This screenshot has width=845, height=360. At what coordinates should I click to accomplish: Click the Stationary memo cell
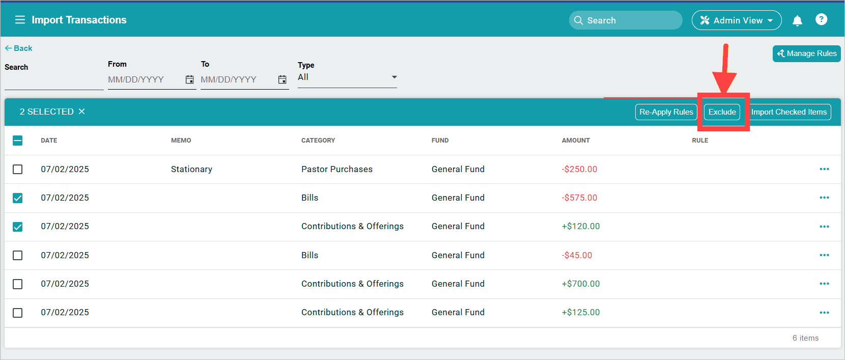pyautogui.click(x=191, y=169)
